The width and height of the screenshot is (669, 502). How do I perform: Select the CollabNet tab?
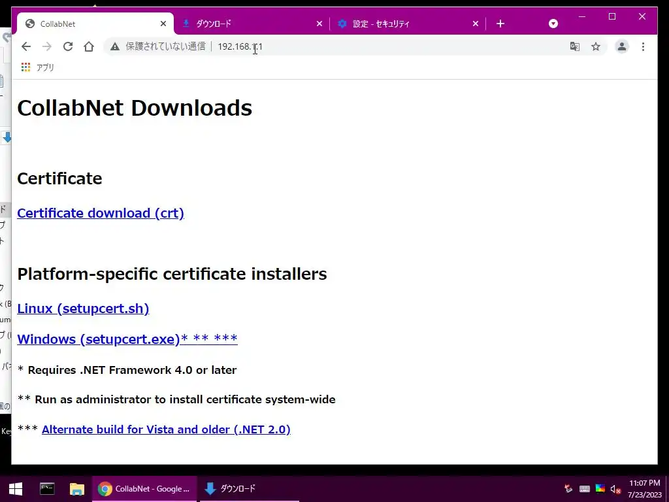95,24
